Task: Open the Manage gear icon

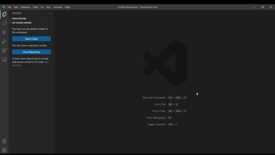Action: 4,150
